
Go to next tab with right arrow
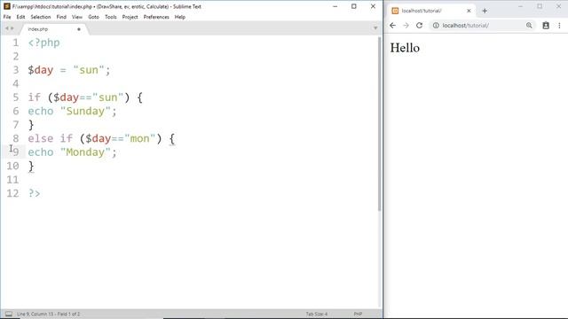12,28
